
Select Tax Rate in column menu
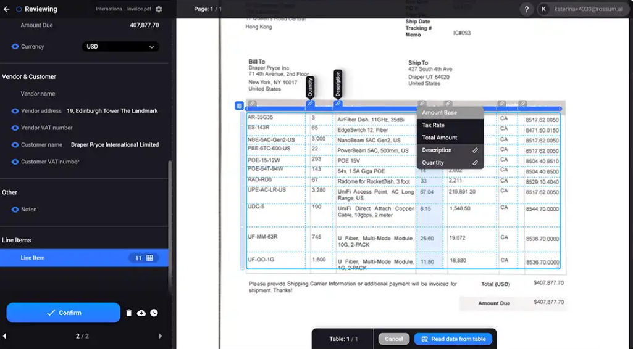tap(450, 125)
